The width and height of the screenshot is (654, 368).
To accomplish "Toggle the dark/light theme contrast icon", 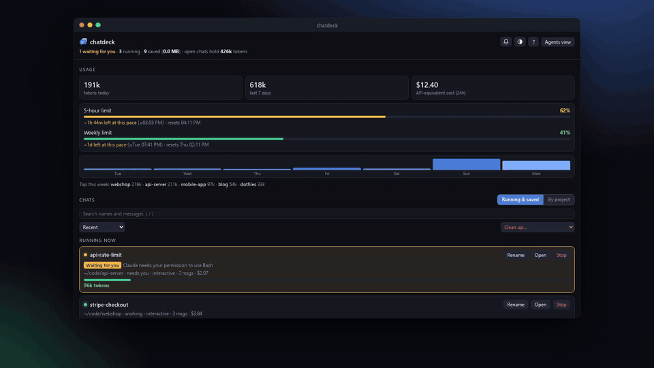I will (520, 42).
